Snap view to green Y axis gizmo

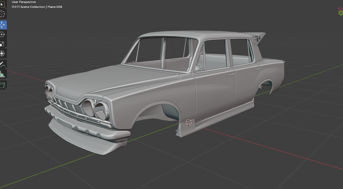(341, 13)
